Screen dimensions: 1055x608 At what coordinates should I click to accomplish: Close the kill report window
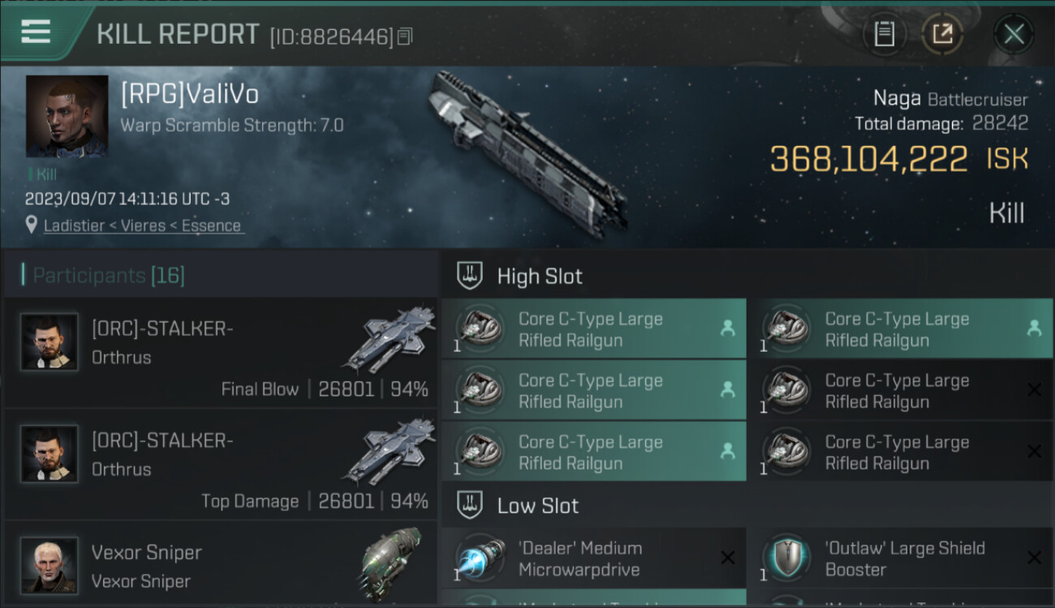click(x=1014, y=34)
